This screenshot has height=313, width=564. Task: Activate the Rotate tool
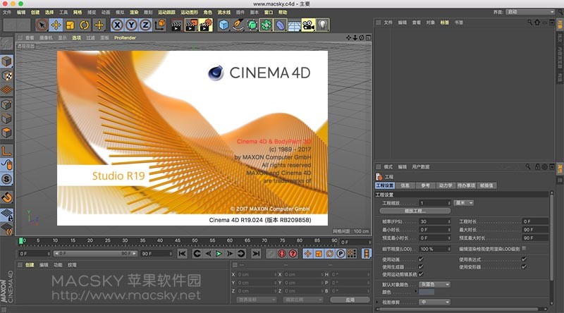85,25
